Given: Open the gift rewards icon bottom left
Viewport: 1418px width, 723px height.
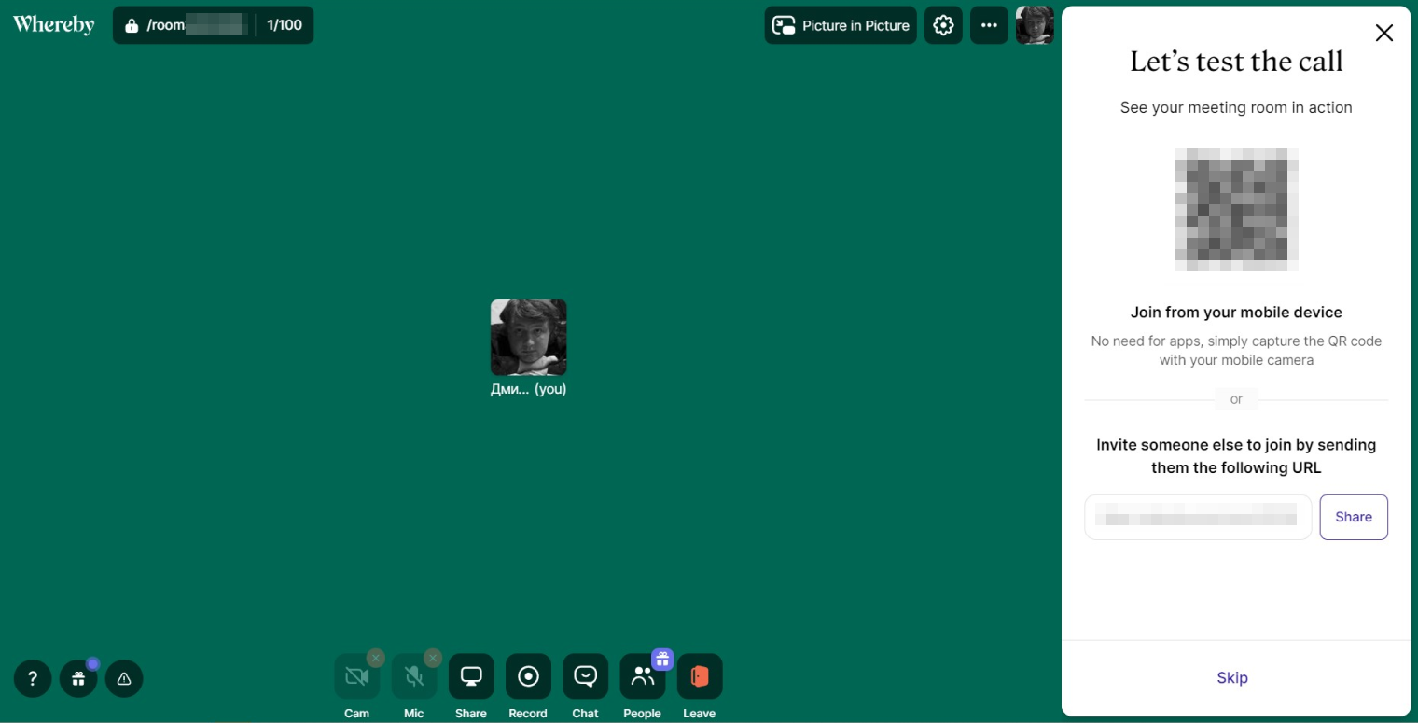Looking at the screenshot, I should [78, 678].
